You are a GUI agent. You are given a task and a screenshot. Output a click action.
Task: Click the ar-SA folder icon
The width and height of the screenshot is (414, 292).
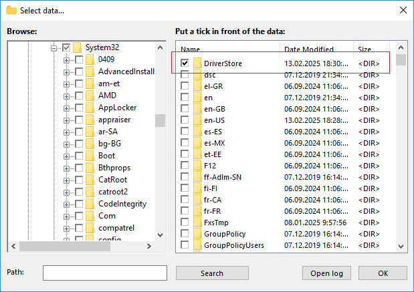click(x=90, y=132)
